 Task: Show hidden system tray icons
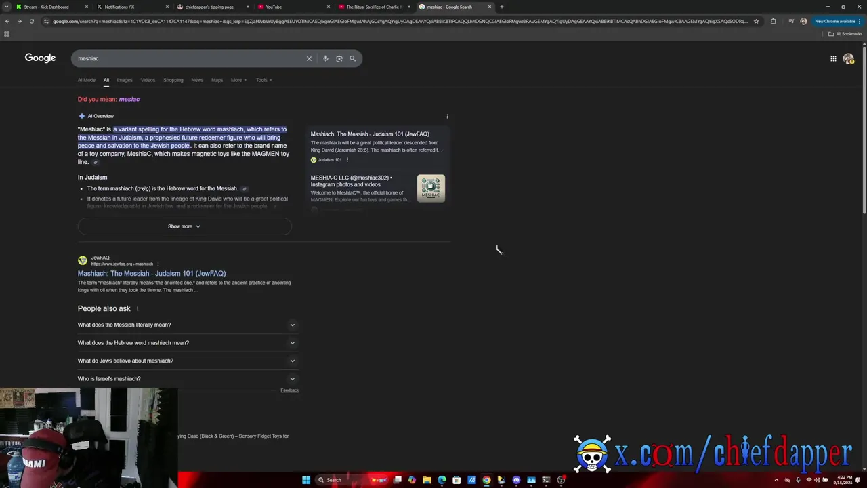[776, 480]
